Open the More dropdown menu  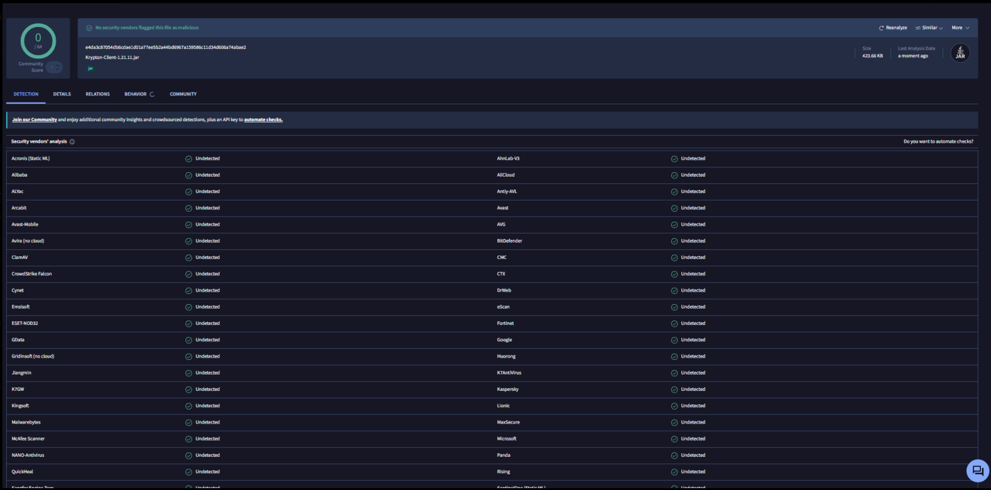[x=960, y=28]
